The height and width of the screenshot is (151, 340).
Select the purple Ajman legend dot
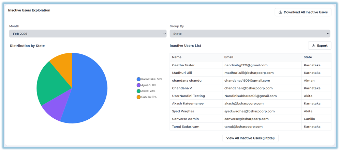[x=138, y=85]
